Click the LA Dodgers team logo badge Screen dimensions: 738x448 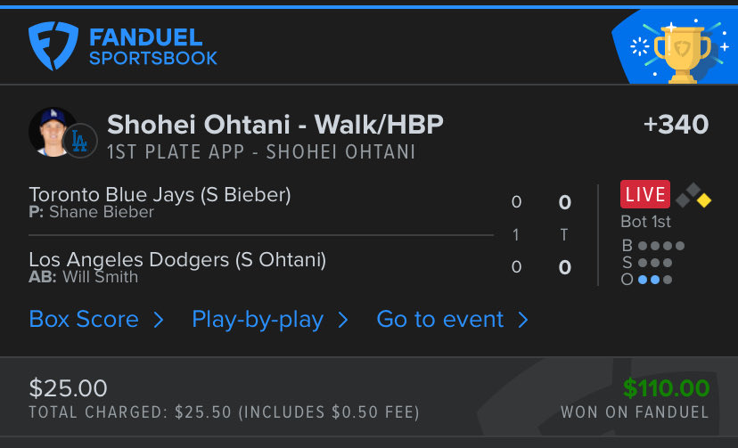pyautogui.click(x=80, y=141)
